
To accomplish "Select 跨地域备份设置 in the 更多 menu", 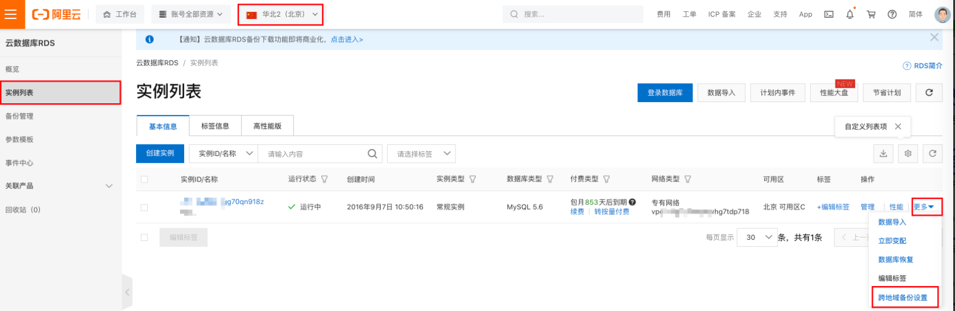I will tap(903, 297).
